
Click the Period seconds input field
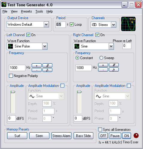pos(60,24)
